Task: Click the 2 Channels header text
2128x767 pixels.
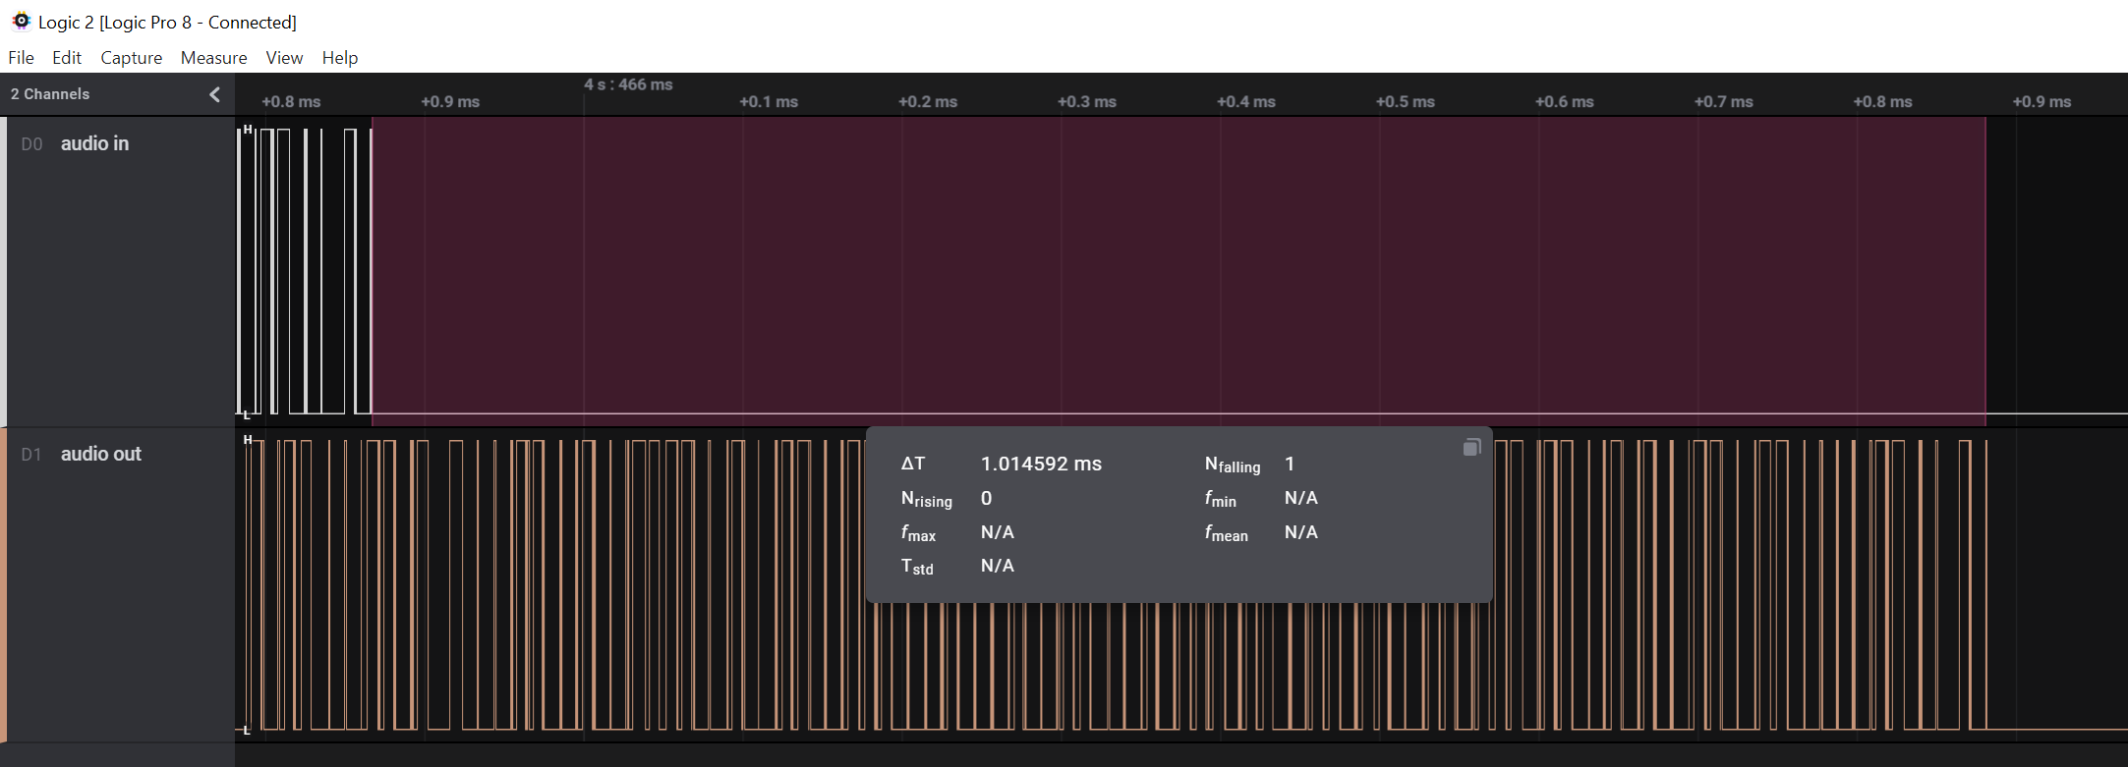Action: click(x=50, y=94)
